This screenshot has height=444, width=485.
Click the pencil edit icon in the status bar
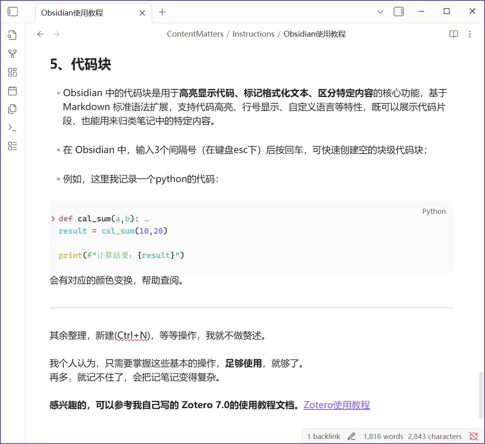click(x=353, y=436)
